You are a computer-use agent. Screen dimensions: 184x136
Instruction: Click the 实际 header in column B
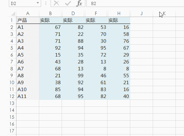coord(50,20)
